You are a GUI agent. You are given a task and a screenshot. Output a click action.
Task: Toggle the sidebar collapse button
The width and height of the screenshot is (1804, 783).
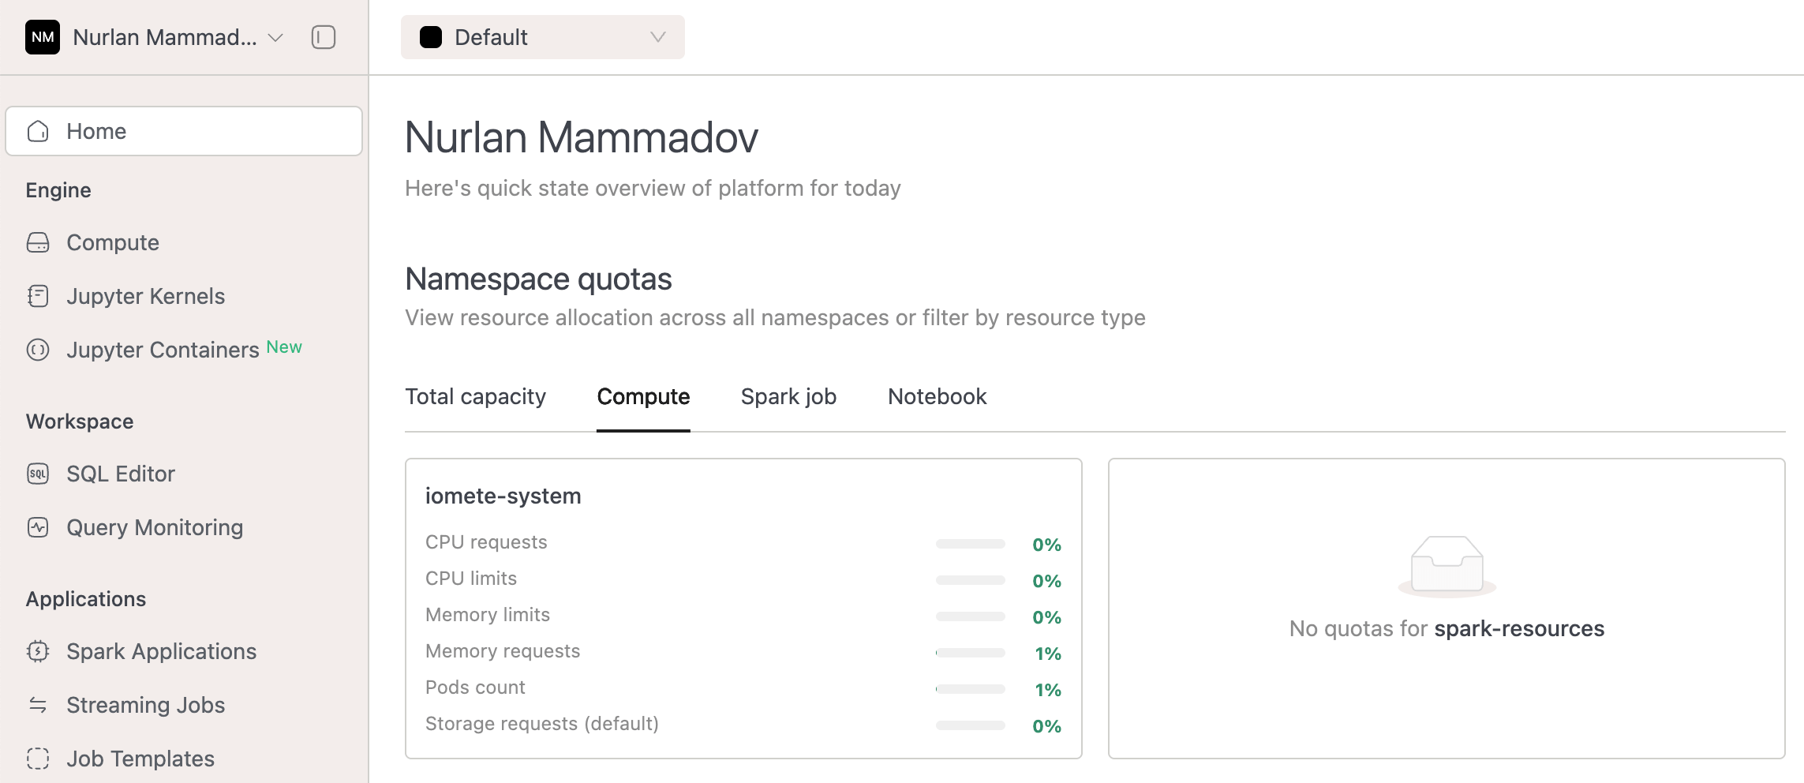(324, 37)
